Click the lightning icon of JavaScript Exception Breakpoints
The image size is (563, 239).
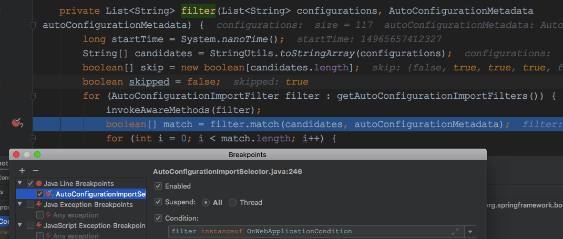39,226
